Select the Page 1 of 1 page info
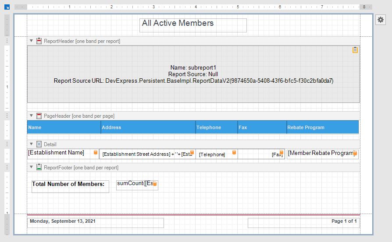The image size is (392, 242). 303,223
